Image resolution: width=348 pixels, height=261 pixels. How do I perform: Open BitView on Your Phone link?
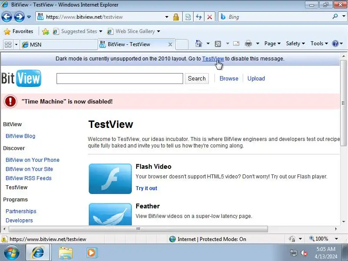[32, 160]
